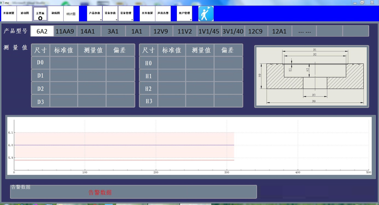Select the 12V9 product model tab
The height and width of the screenshot is (205, 379).
pos(161,31)
